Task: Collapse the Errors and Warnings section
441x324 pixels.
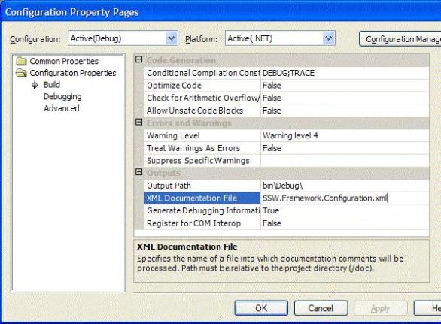Action: 139,123
